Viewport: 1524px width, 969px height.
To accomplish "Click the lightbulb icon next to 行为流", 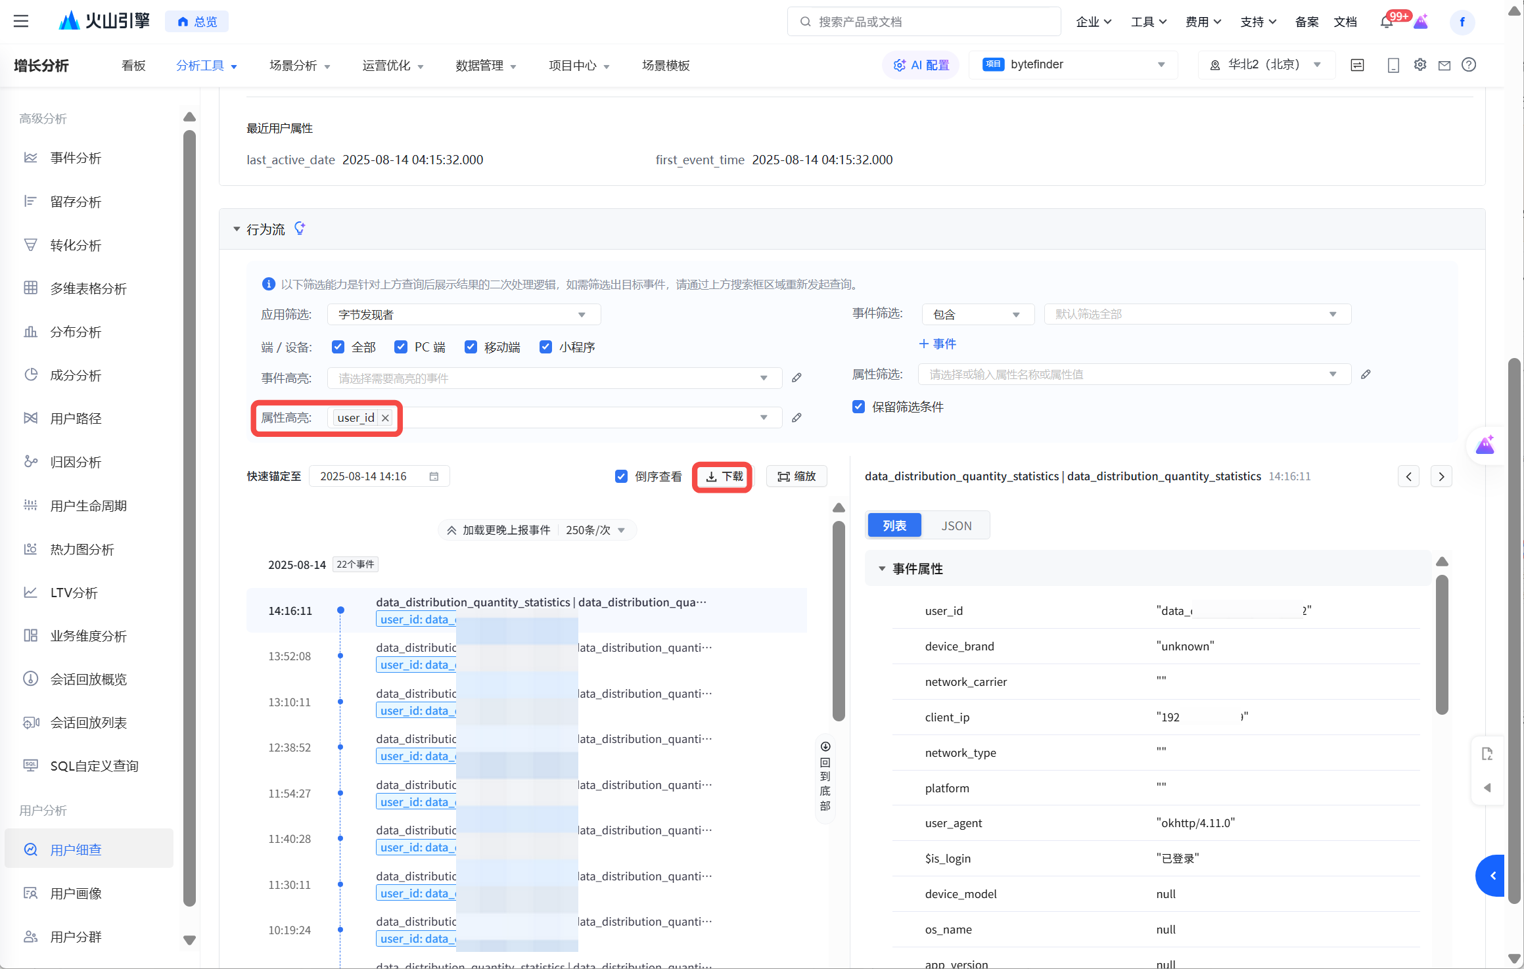I will [x=300, y=229].
